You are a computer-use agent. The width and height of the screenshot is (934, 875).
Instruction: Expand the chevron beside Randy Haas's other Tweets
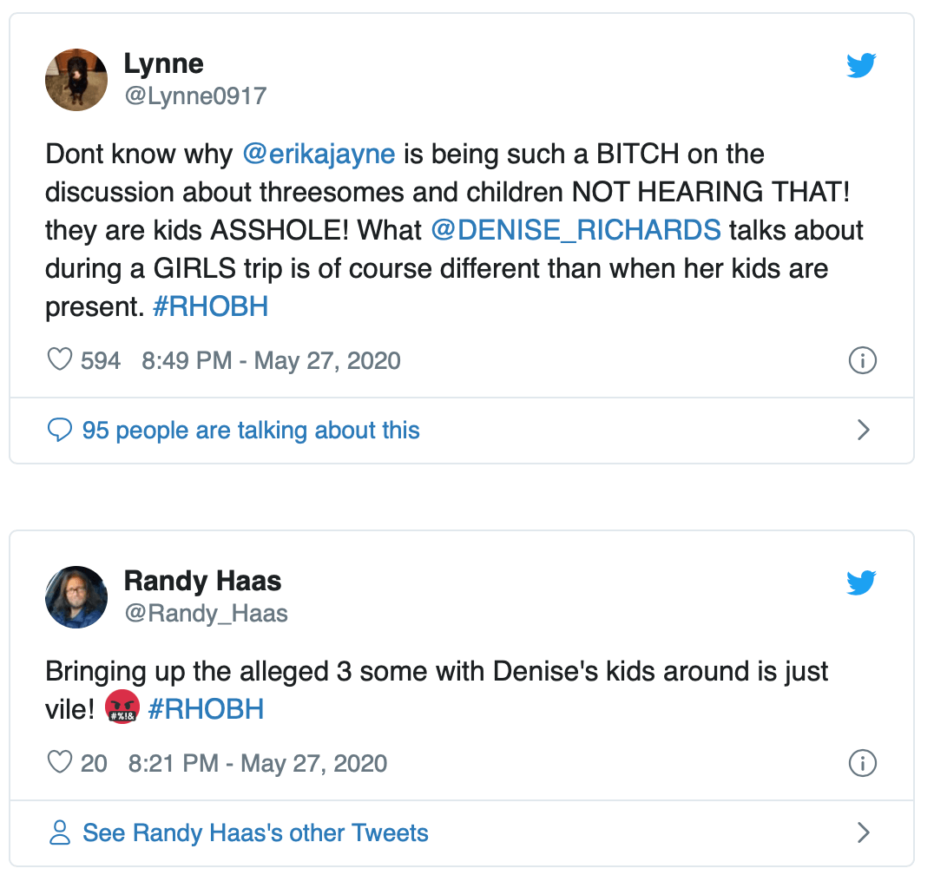tap(863, 833)
